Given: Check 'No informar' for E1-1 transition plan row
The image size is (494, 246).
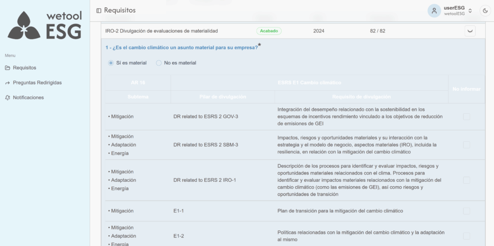Looking at the screenshot, I should pos(467,211).
